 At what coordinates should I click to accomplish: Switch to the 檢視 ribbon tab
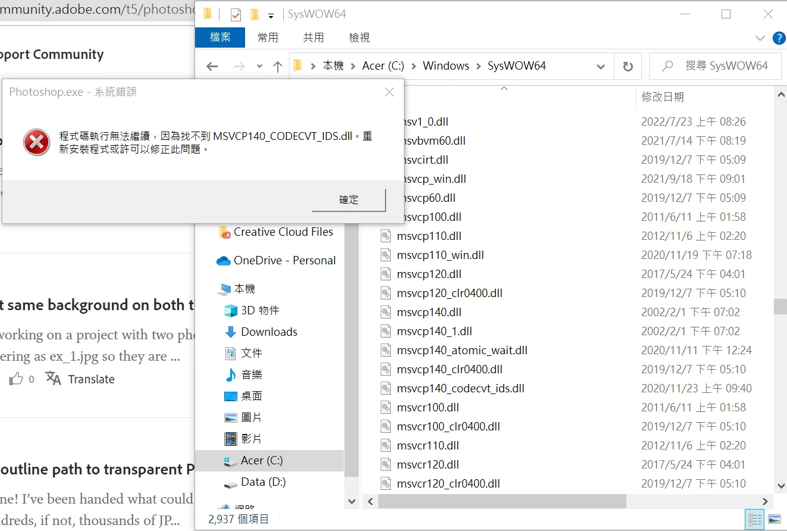click(x=359, y=38)
